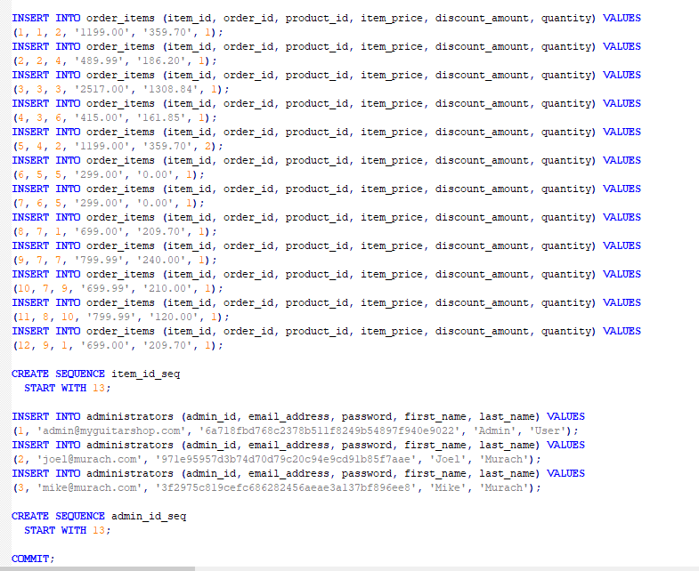
Task: Click the horizontal scrollbar thumb at the editor bottom
Action: pyautogui.click(x=97, y=568)
